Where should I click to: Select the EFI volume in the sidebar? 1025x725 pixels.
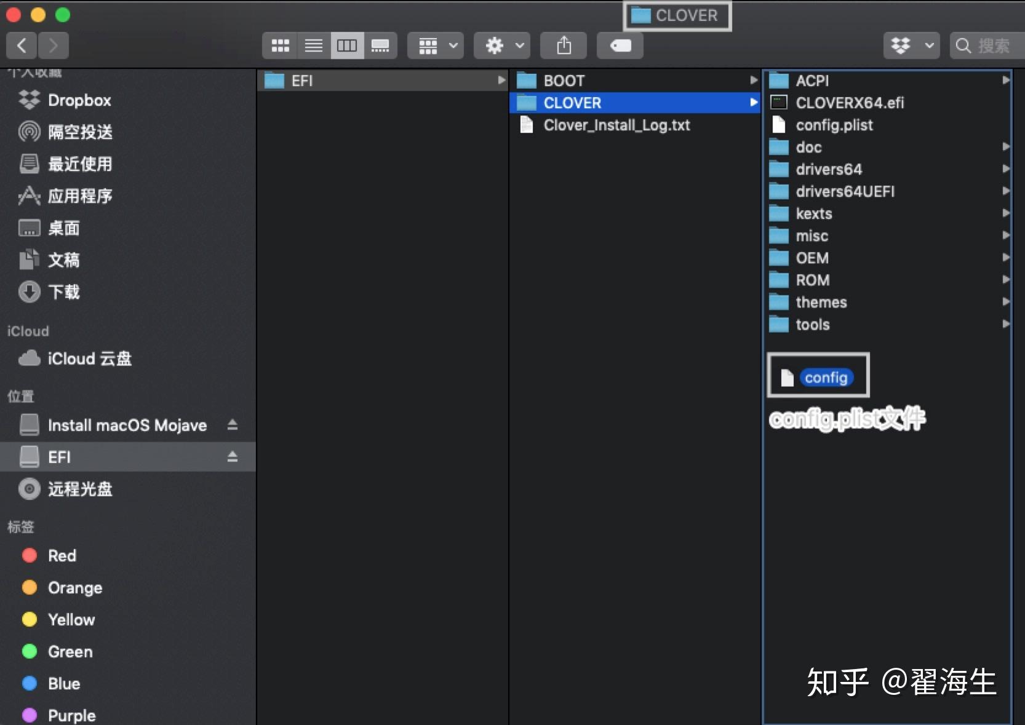point(128,457)
